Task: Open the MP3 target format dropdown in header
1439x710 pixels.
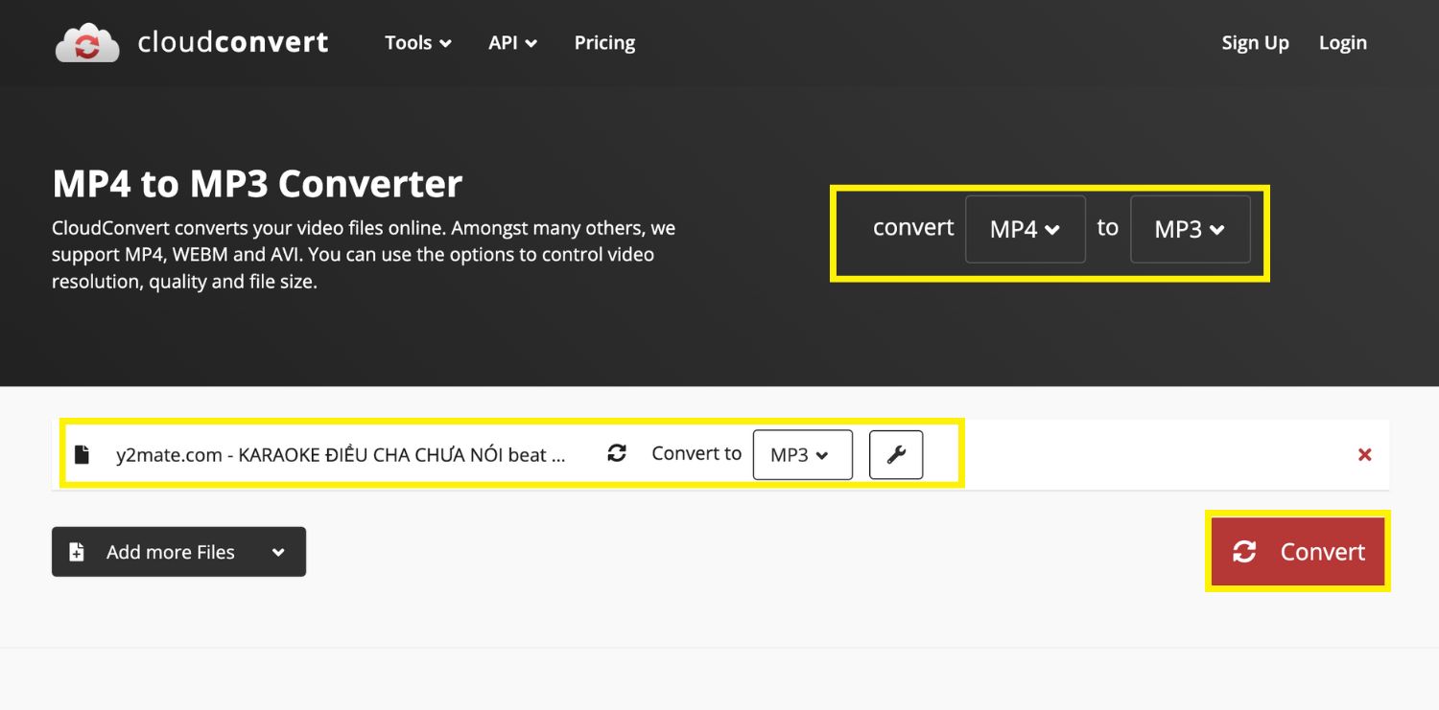Action: 1190,229
